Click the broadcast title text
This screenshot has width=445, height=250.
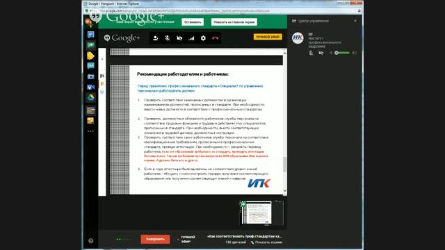point(244,236)
